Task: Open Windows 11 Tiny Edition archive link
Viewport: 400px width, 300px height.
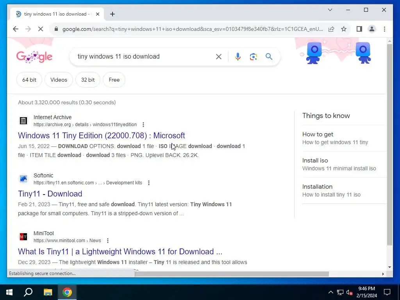Action: pyautogui.click(x=101, y=136)
